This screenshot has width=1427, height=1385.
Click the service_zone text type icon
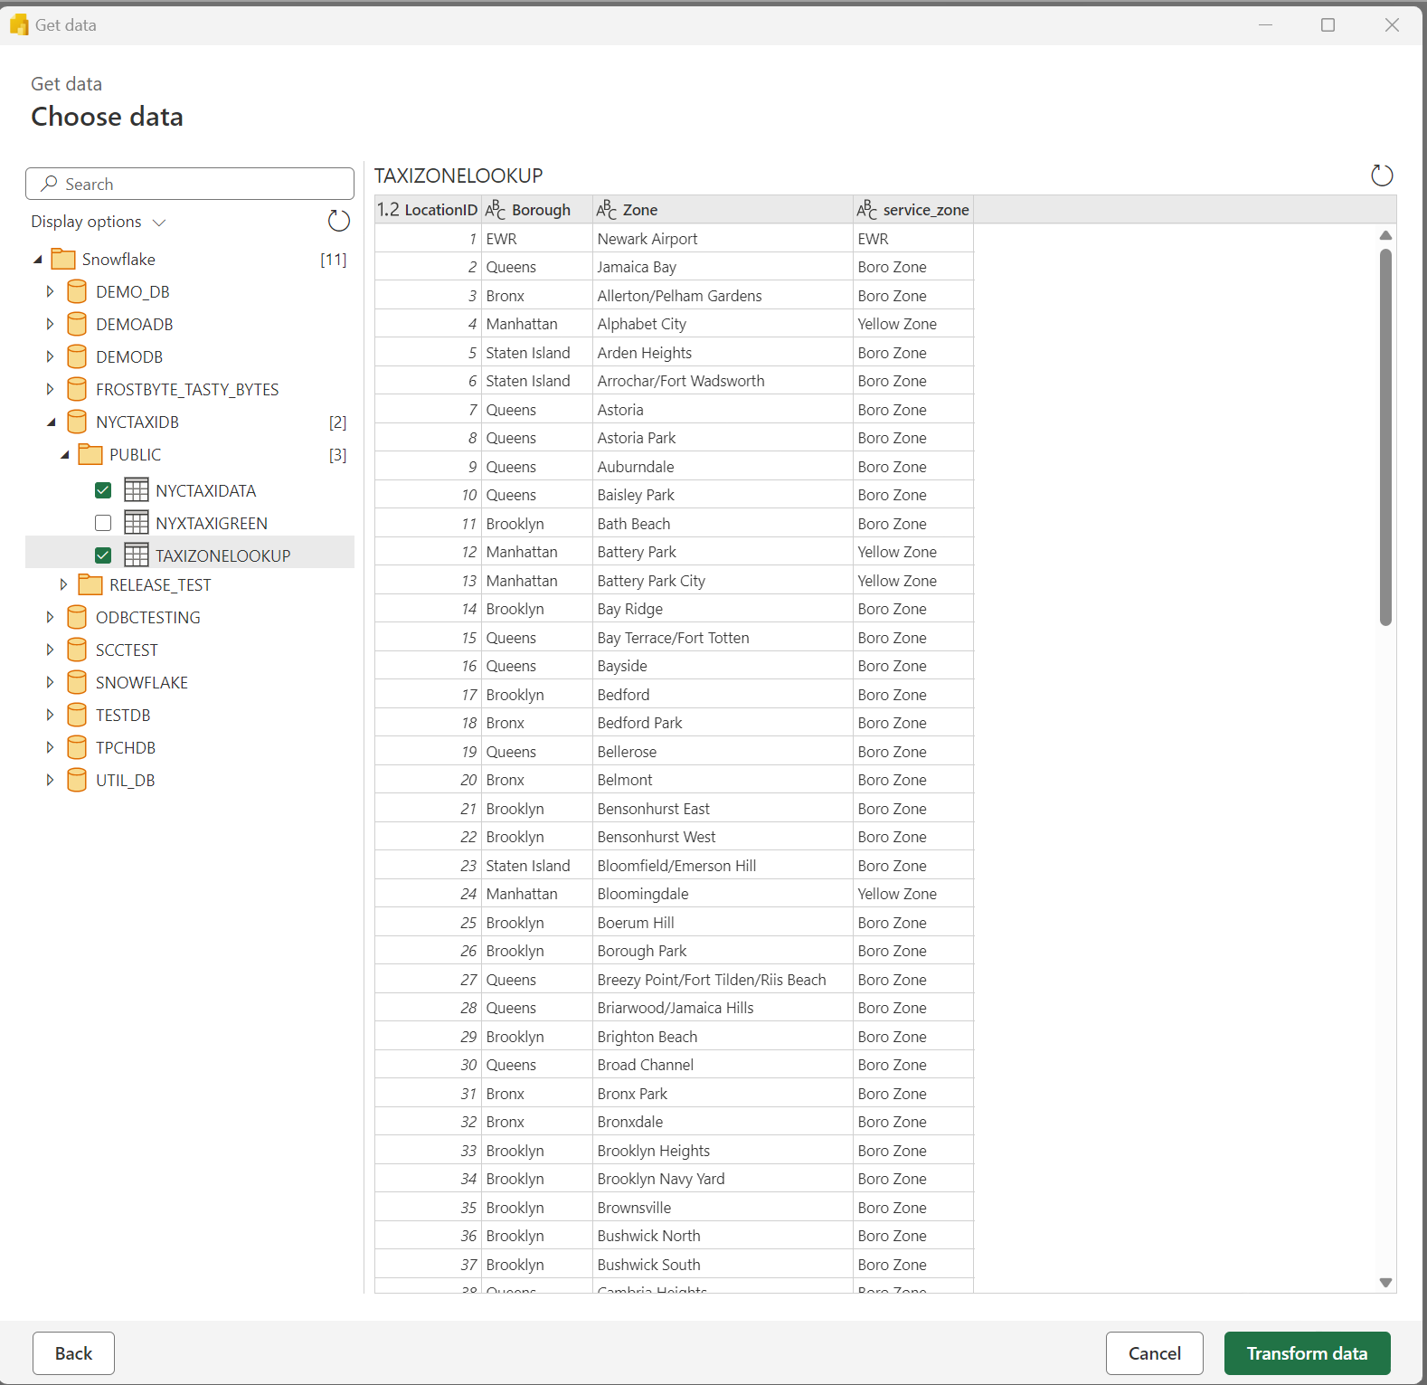pos(866,210)
